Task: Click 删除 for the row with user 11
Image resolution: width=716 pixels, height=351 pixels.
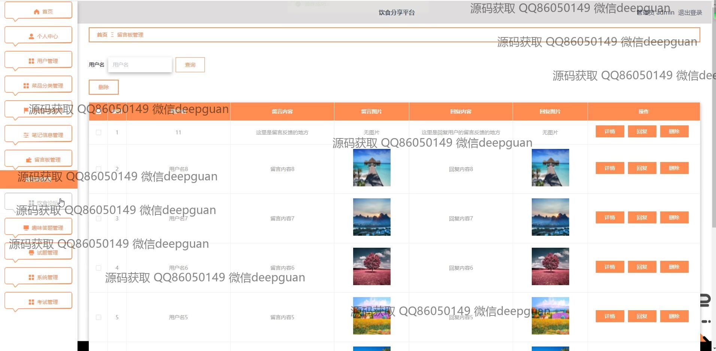Action: (674, 131)
